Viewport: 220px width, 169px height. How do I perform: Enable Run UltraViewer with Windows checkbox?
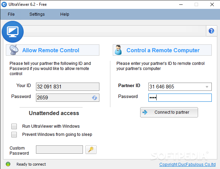click(14, 126)
